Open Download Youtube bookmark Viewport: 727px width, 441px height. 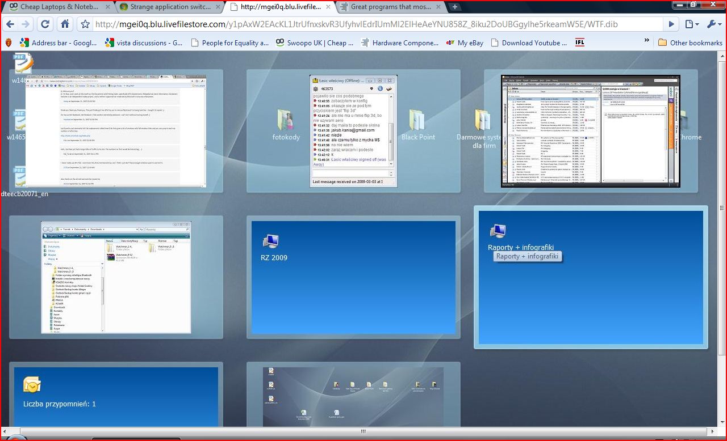[529, 43]
